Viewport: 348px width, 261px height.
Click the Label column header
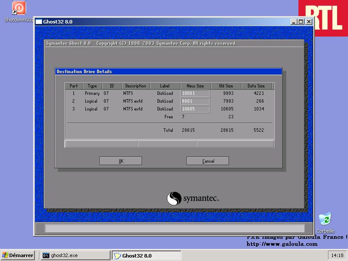point(165,86)
